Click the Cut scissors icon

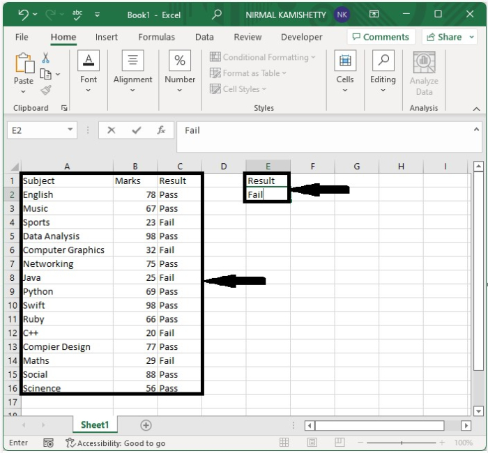click(x=46, y=58)
